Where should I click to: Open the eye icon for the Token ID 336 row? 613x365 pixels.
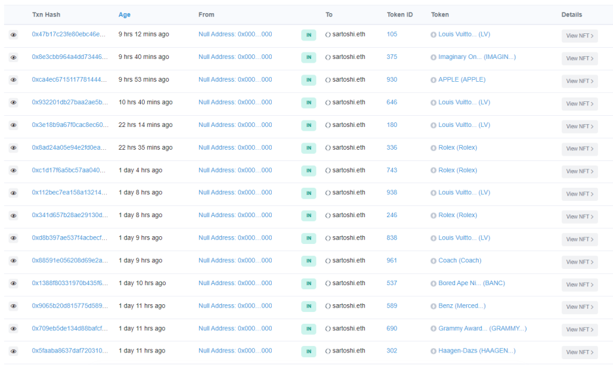pos(13,148)
